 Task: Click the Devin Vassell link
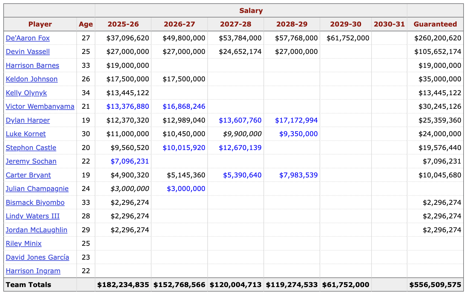click(x=28, y=52)
